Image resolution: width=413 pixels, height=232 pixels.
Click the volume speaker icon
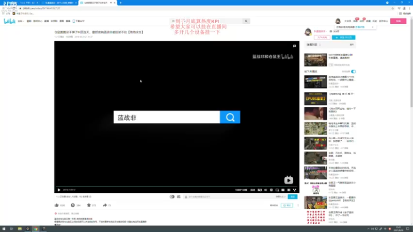click(265, 190)
